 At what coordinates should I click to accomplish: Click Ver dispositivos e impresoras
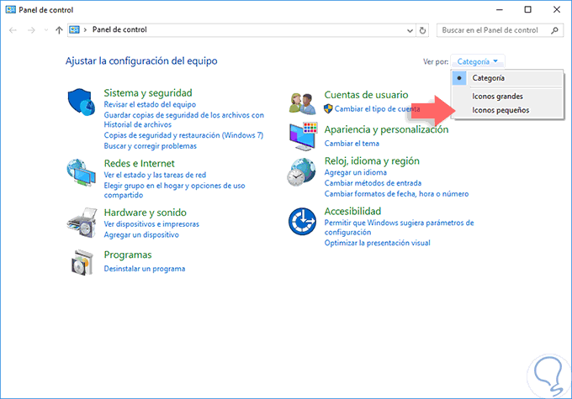coord(151,224)
